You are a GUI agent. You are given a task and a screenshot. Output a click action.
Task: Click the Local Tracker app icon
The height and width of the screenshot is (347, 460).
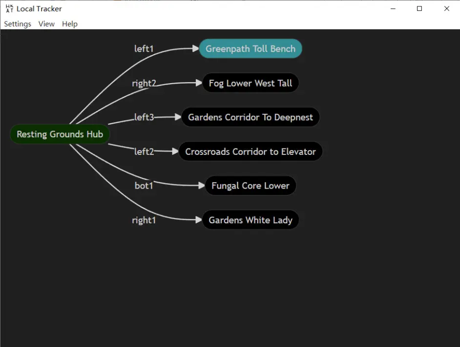pyautogui.click(x=9, y=8)
